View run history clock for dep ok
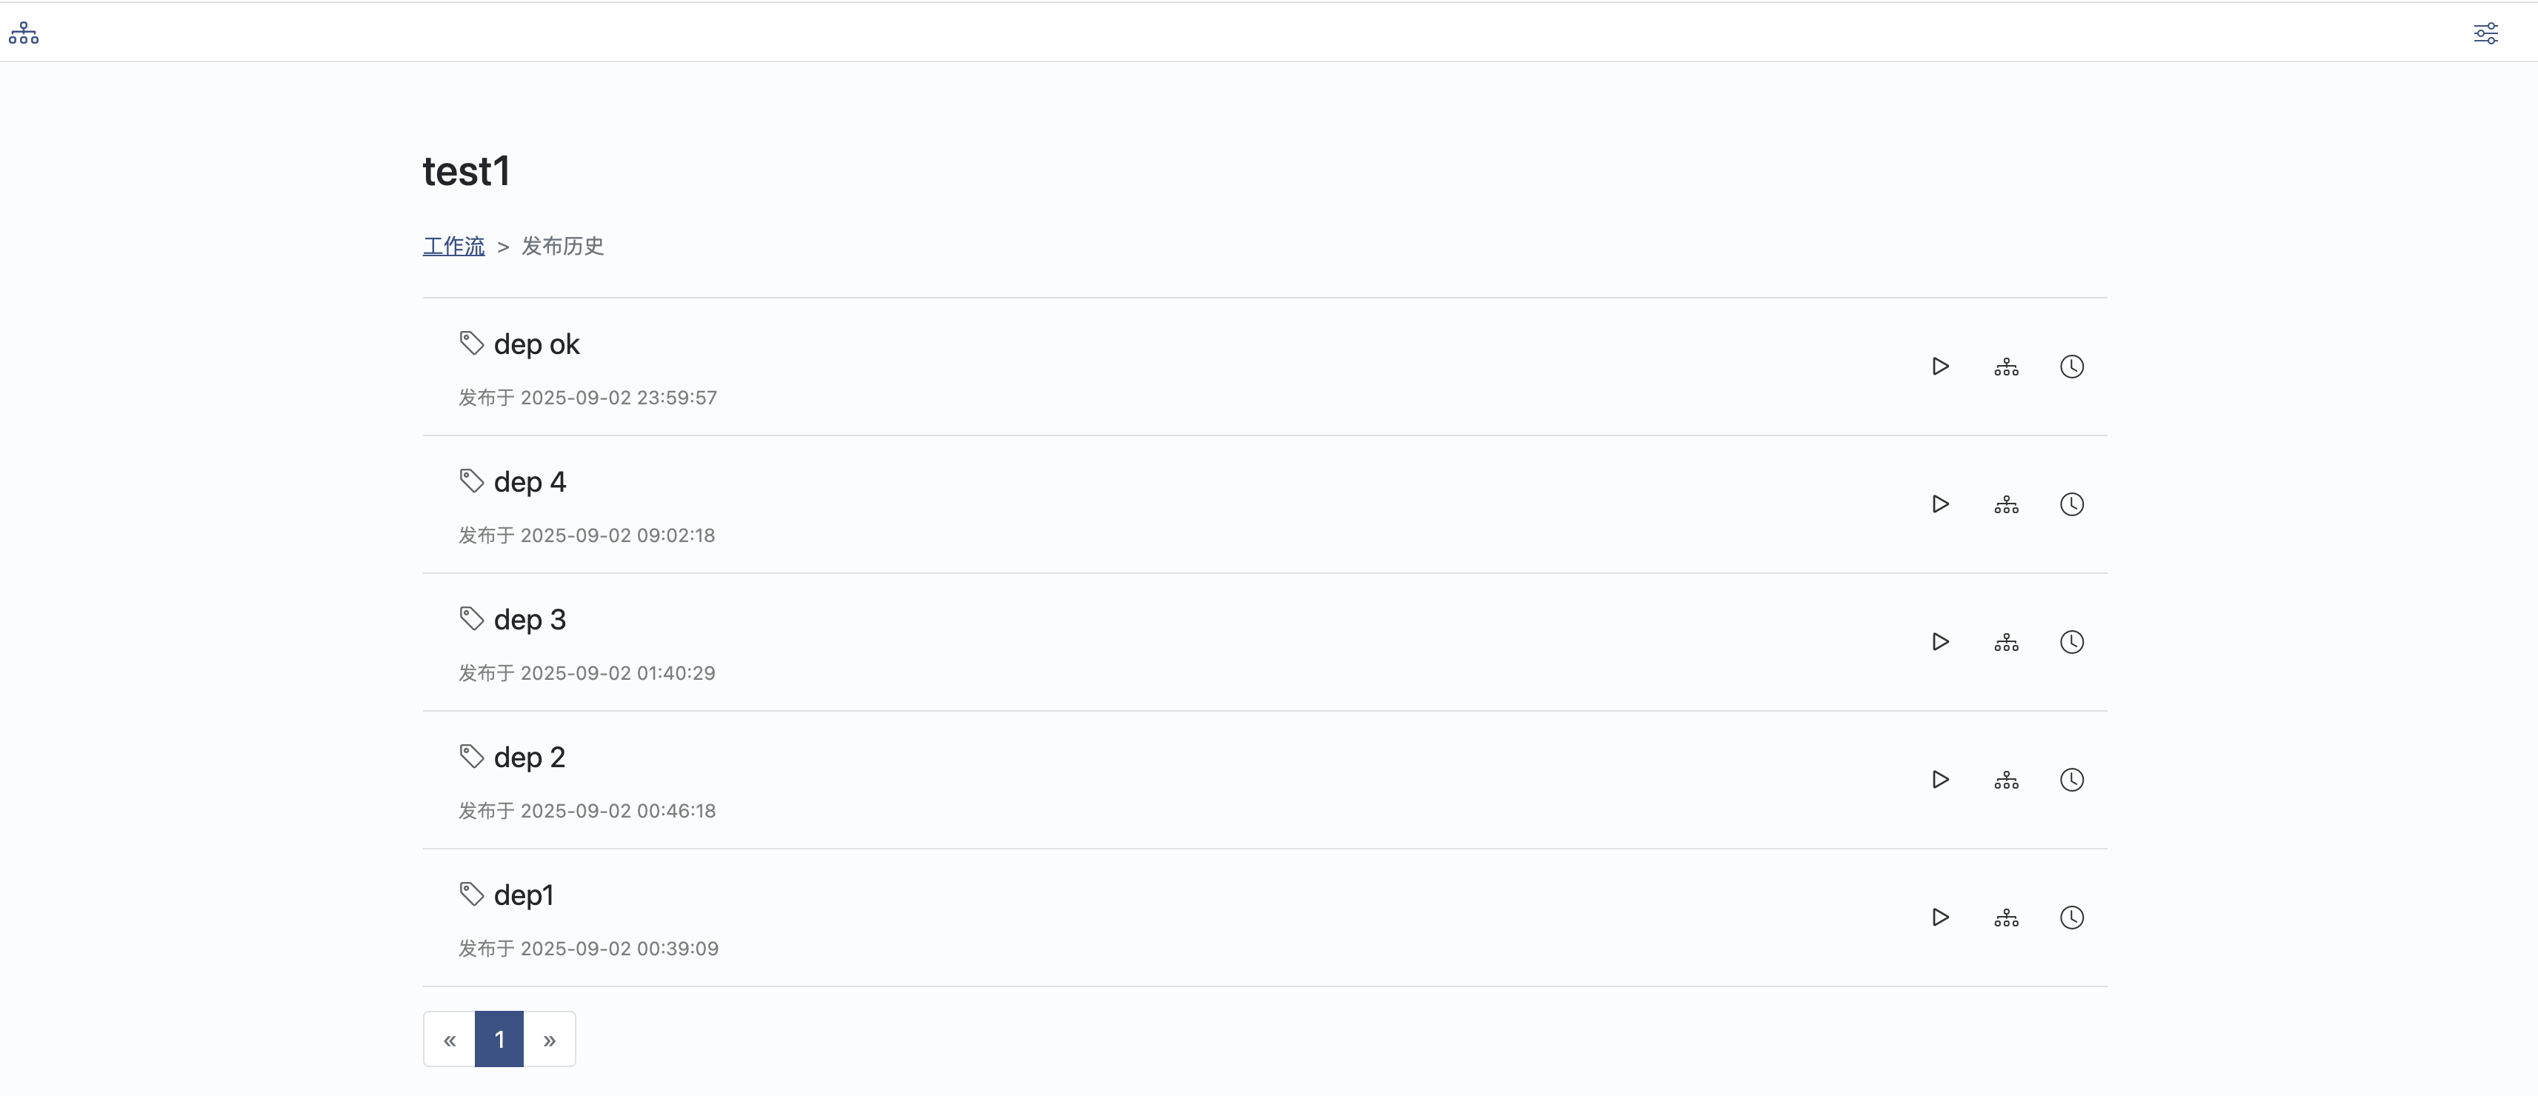This screenshot has height=1096, width=2538. 2071,367
